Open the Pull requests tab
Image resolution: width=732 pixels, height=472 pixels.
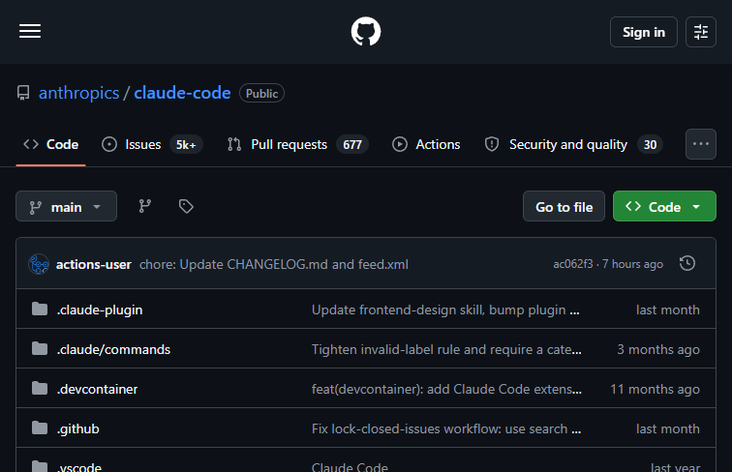click(298, 144)
